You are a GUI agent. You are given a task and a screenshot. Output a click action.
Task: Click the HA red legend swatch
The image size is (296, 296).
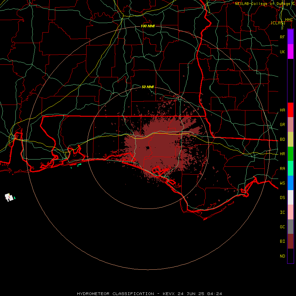(290, 110)
